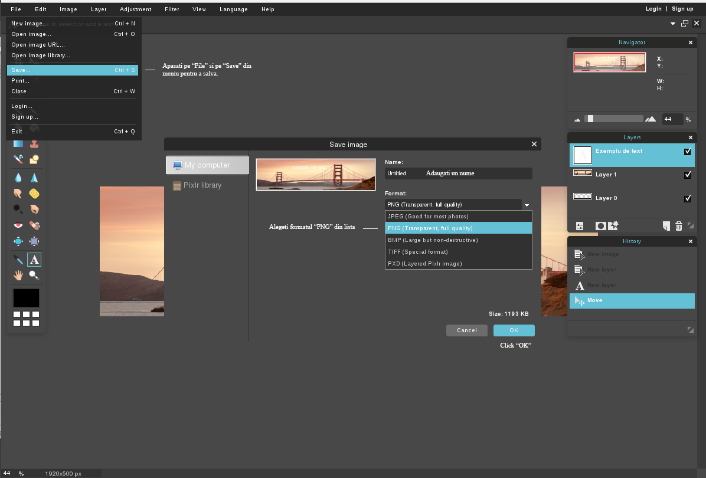Click the Navigator zoom slider handle

tap(590, 119)
